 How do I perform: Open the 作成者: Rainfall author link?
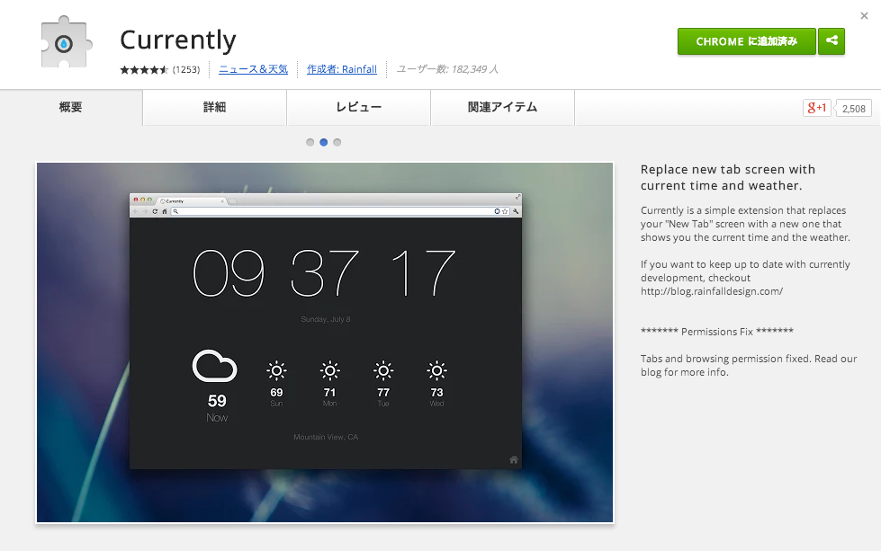tap(342, 69)
